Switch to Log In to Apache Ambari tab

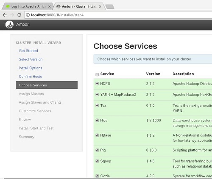coord(28,6)
